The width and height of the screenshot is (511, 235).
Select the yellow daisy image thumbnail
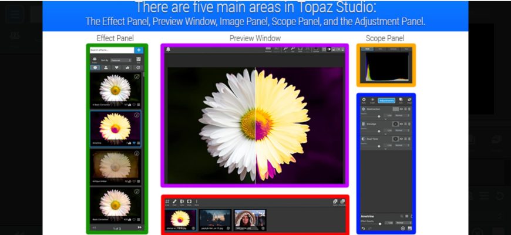click(x=180, y=220)
